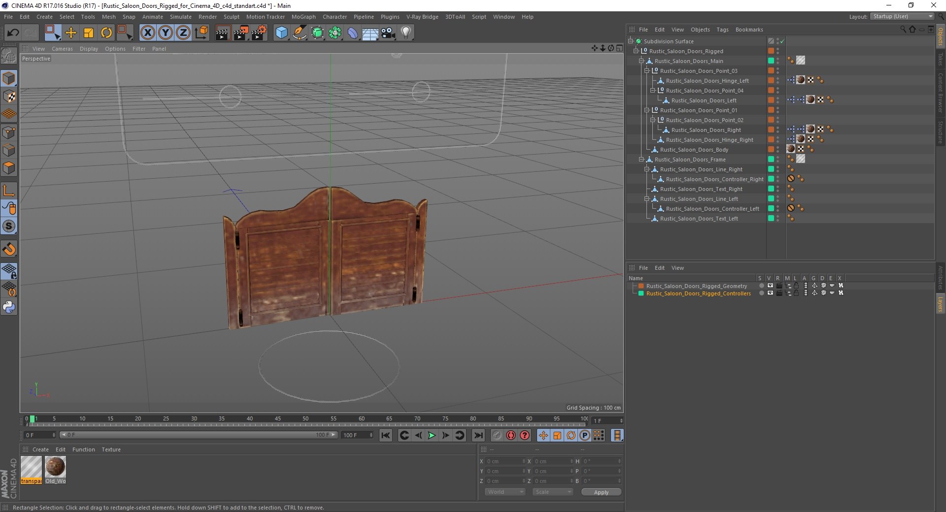Click the Coordinate System icon
This screenshot has height=512, width=946.
point(201,33)
